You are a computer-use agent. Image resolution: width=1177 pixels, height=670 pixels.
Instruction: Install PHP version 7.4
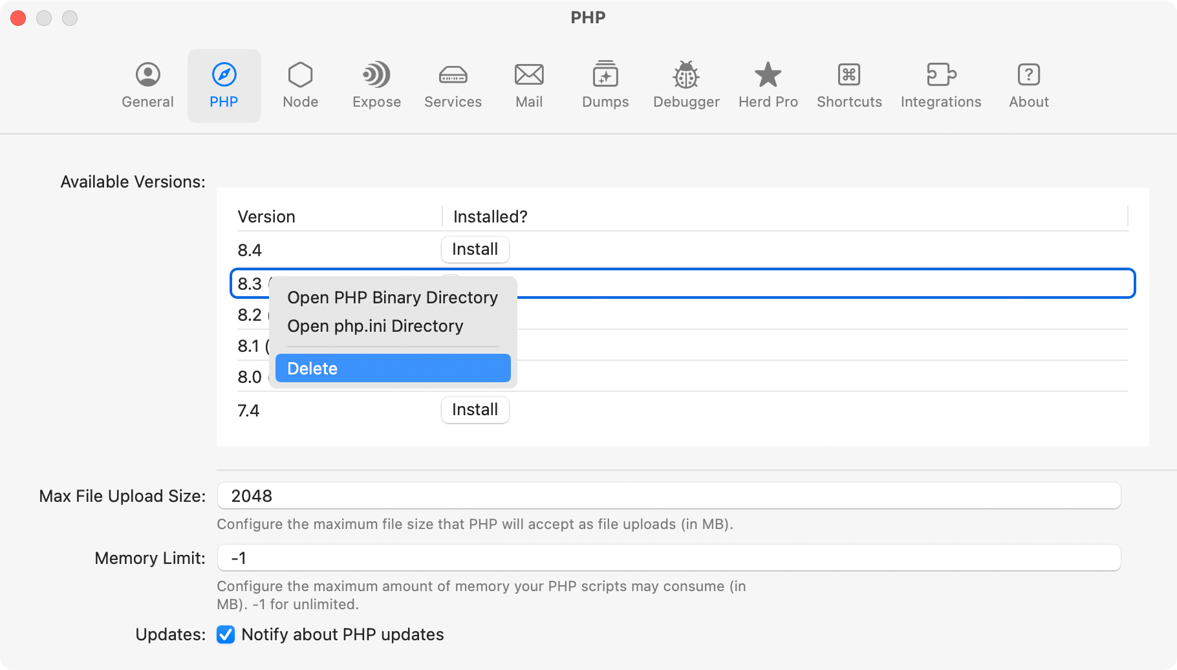click(x=475, y=410)
